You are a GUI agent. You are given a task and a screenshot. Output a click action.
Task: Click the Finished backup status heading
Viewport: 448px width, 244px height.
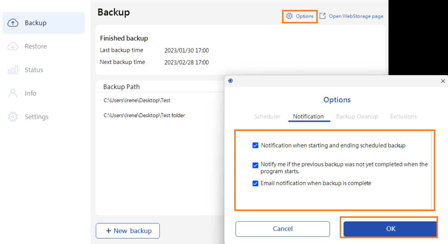124,39
